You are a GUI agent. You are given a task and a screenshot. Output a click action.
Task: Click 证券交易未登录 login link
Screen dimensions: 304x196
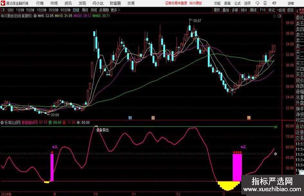(x=176, y=3)
